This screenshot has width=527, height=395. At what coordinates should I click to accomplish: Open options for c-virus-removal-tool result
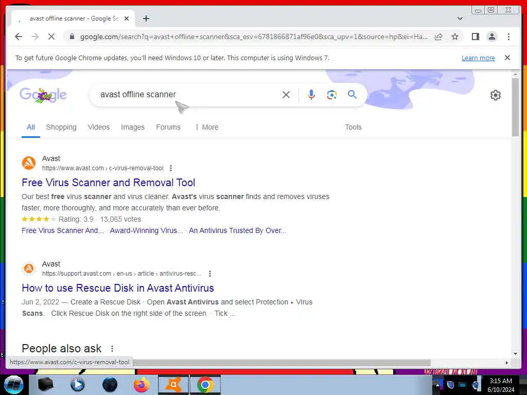coord(171,168)
